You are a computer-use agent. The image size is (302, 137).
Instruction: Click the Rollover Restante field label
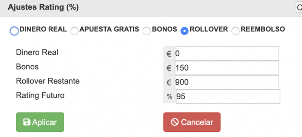[x=48, y=81]
